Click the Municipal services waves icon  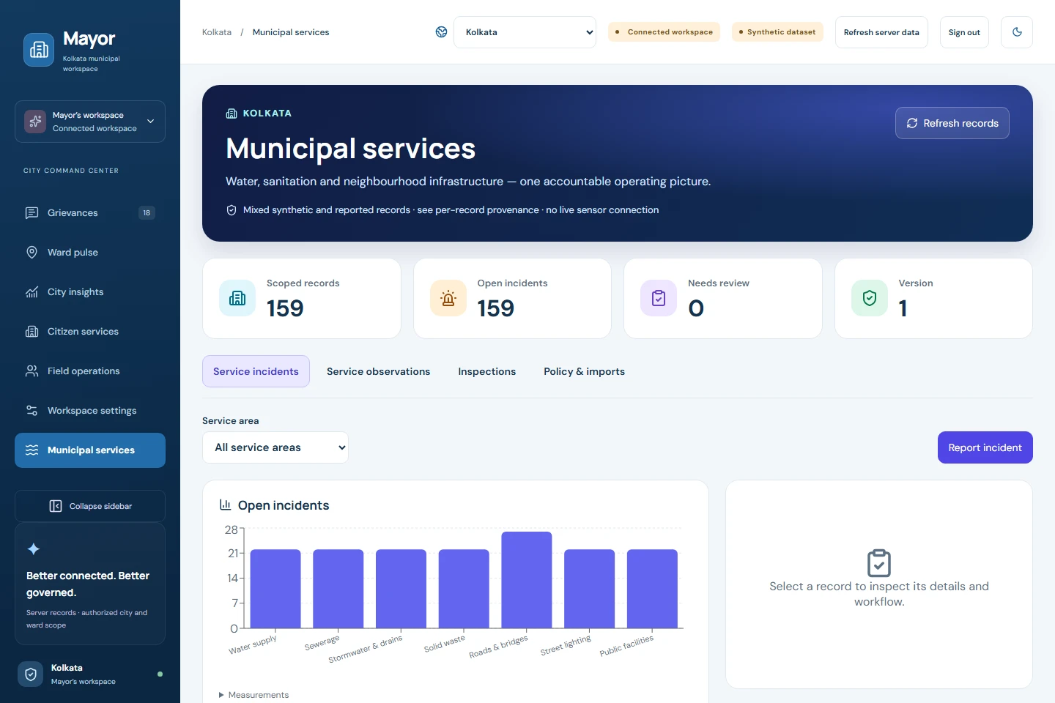click(32, 450)
